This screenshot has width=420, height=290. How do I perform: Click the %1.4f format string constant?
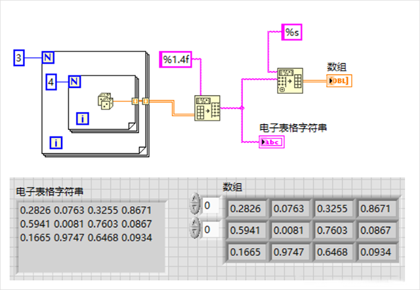click(176, 60)
